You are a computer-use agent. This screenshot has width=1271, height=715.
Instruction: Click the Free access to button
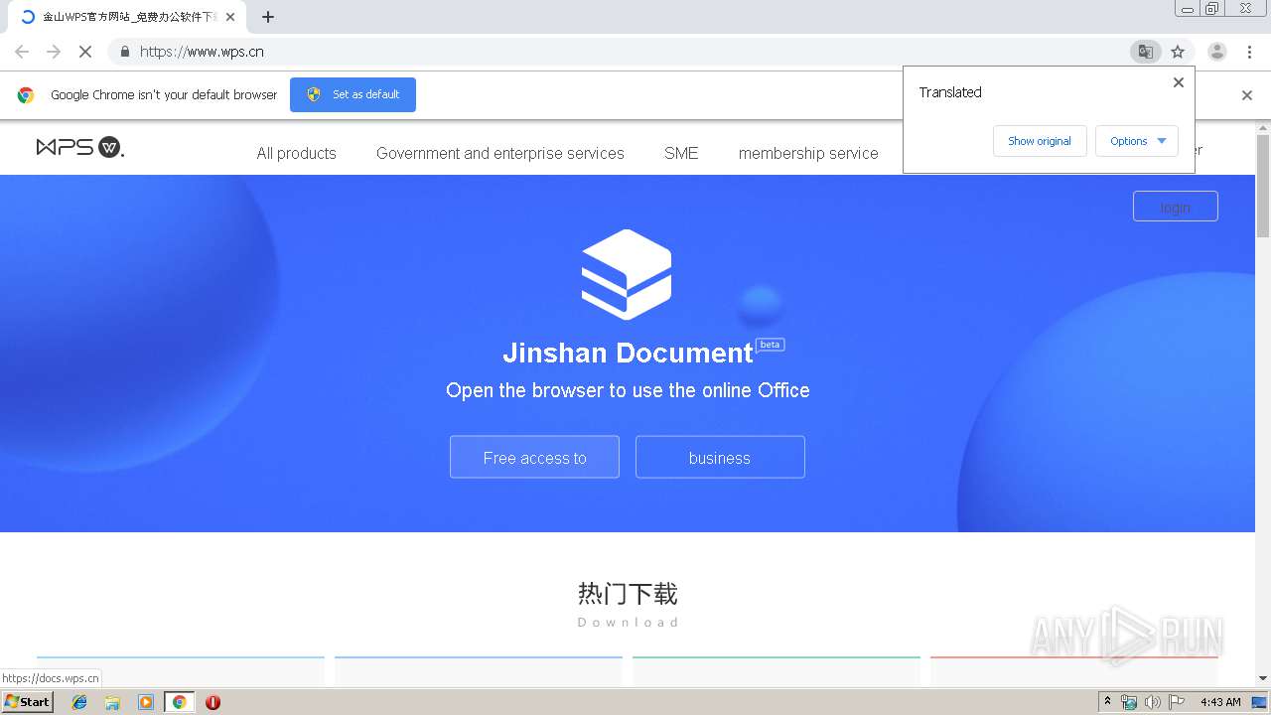[x=534, y=457]
